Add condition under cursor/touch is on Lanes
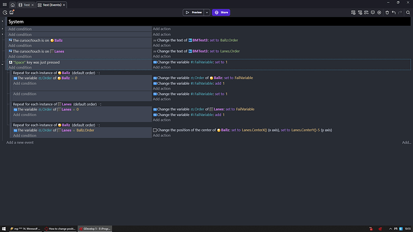 coord(20,56)
